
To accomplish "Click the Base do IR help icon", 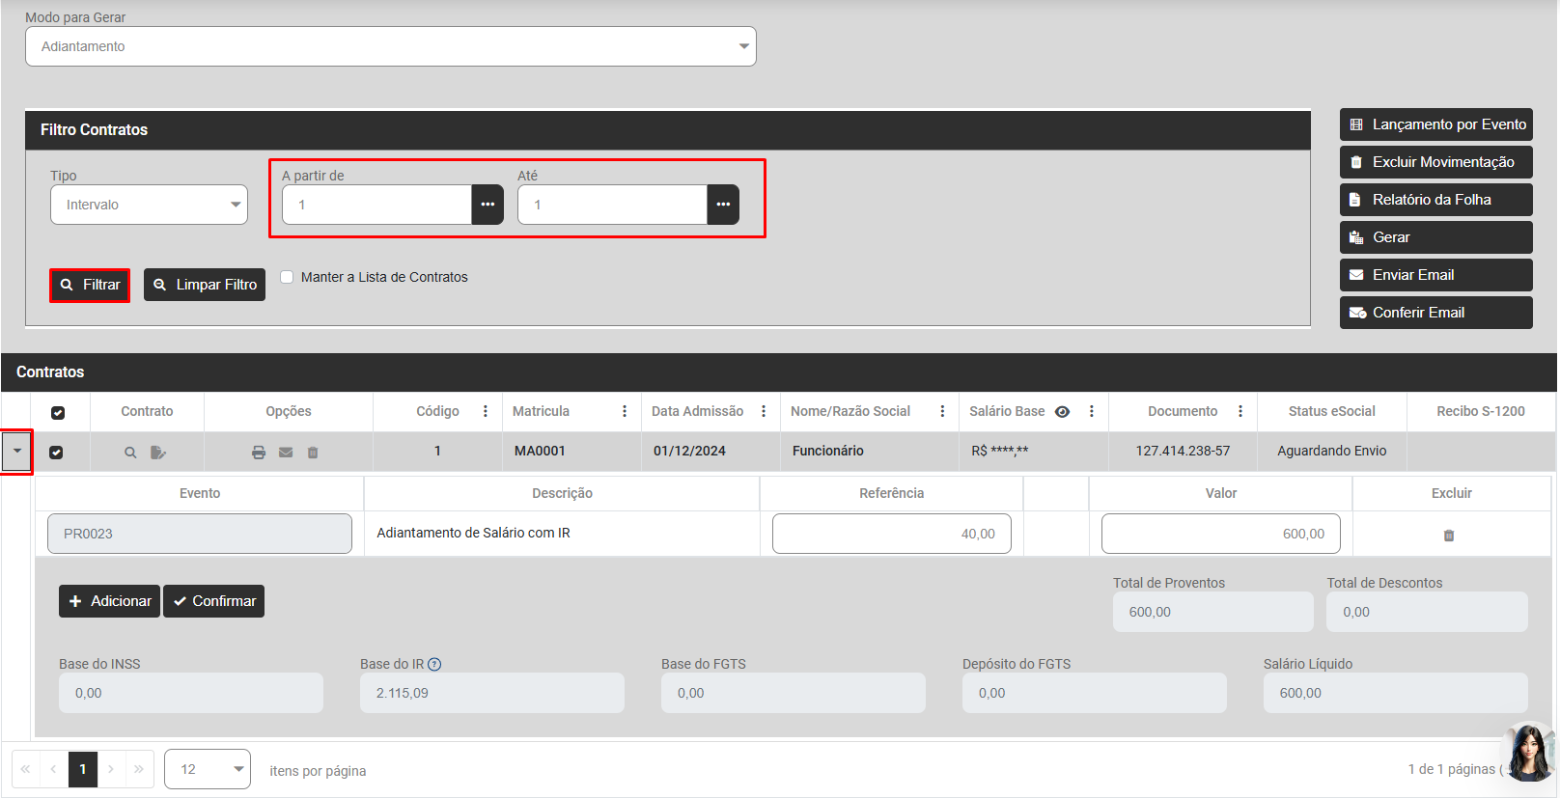I will (x=434, y=664).
